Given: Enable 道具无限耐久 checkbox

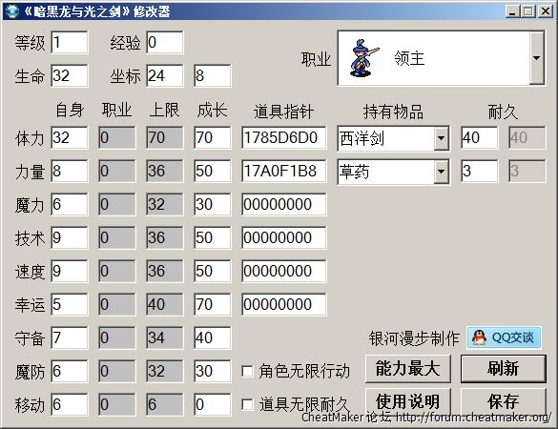Looking at the screenshot, I should click(247, 404).
